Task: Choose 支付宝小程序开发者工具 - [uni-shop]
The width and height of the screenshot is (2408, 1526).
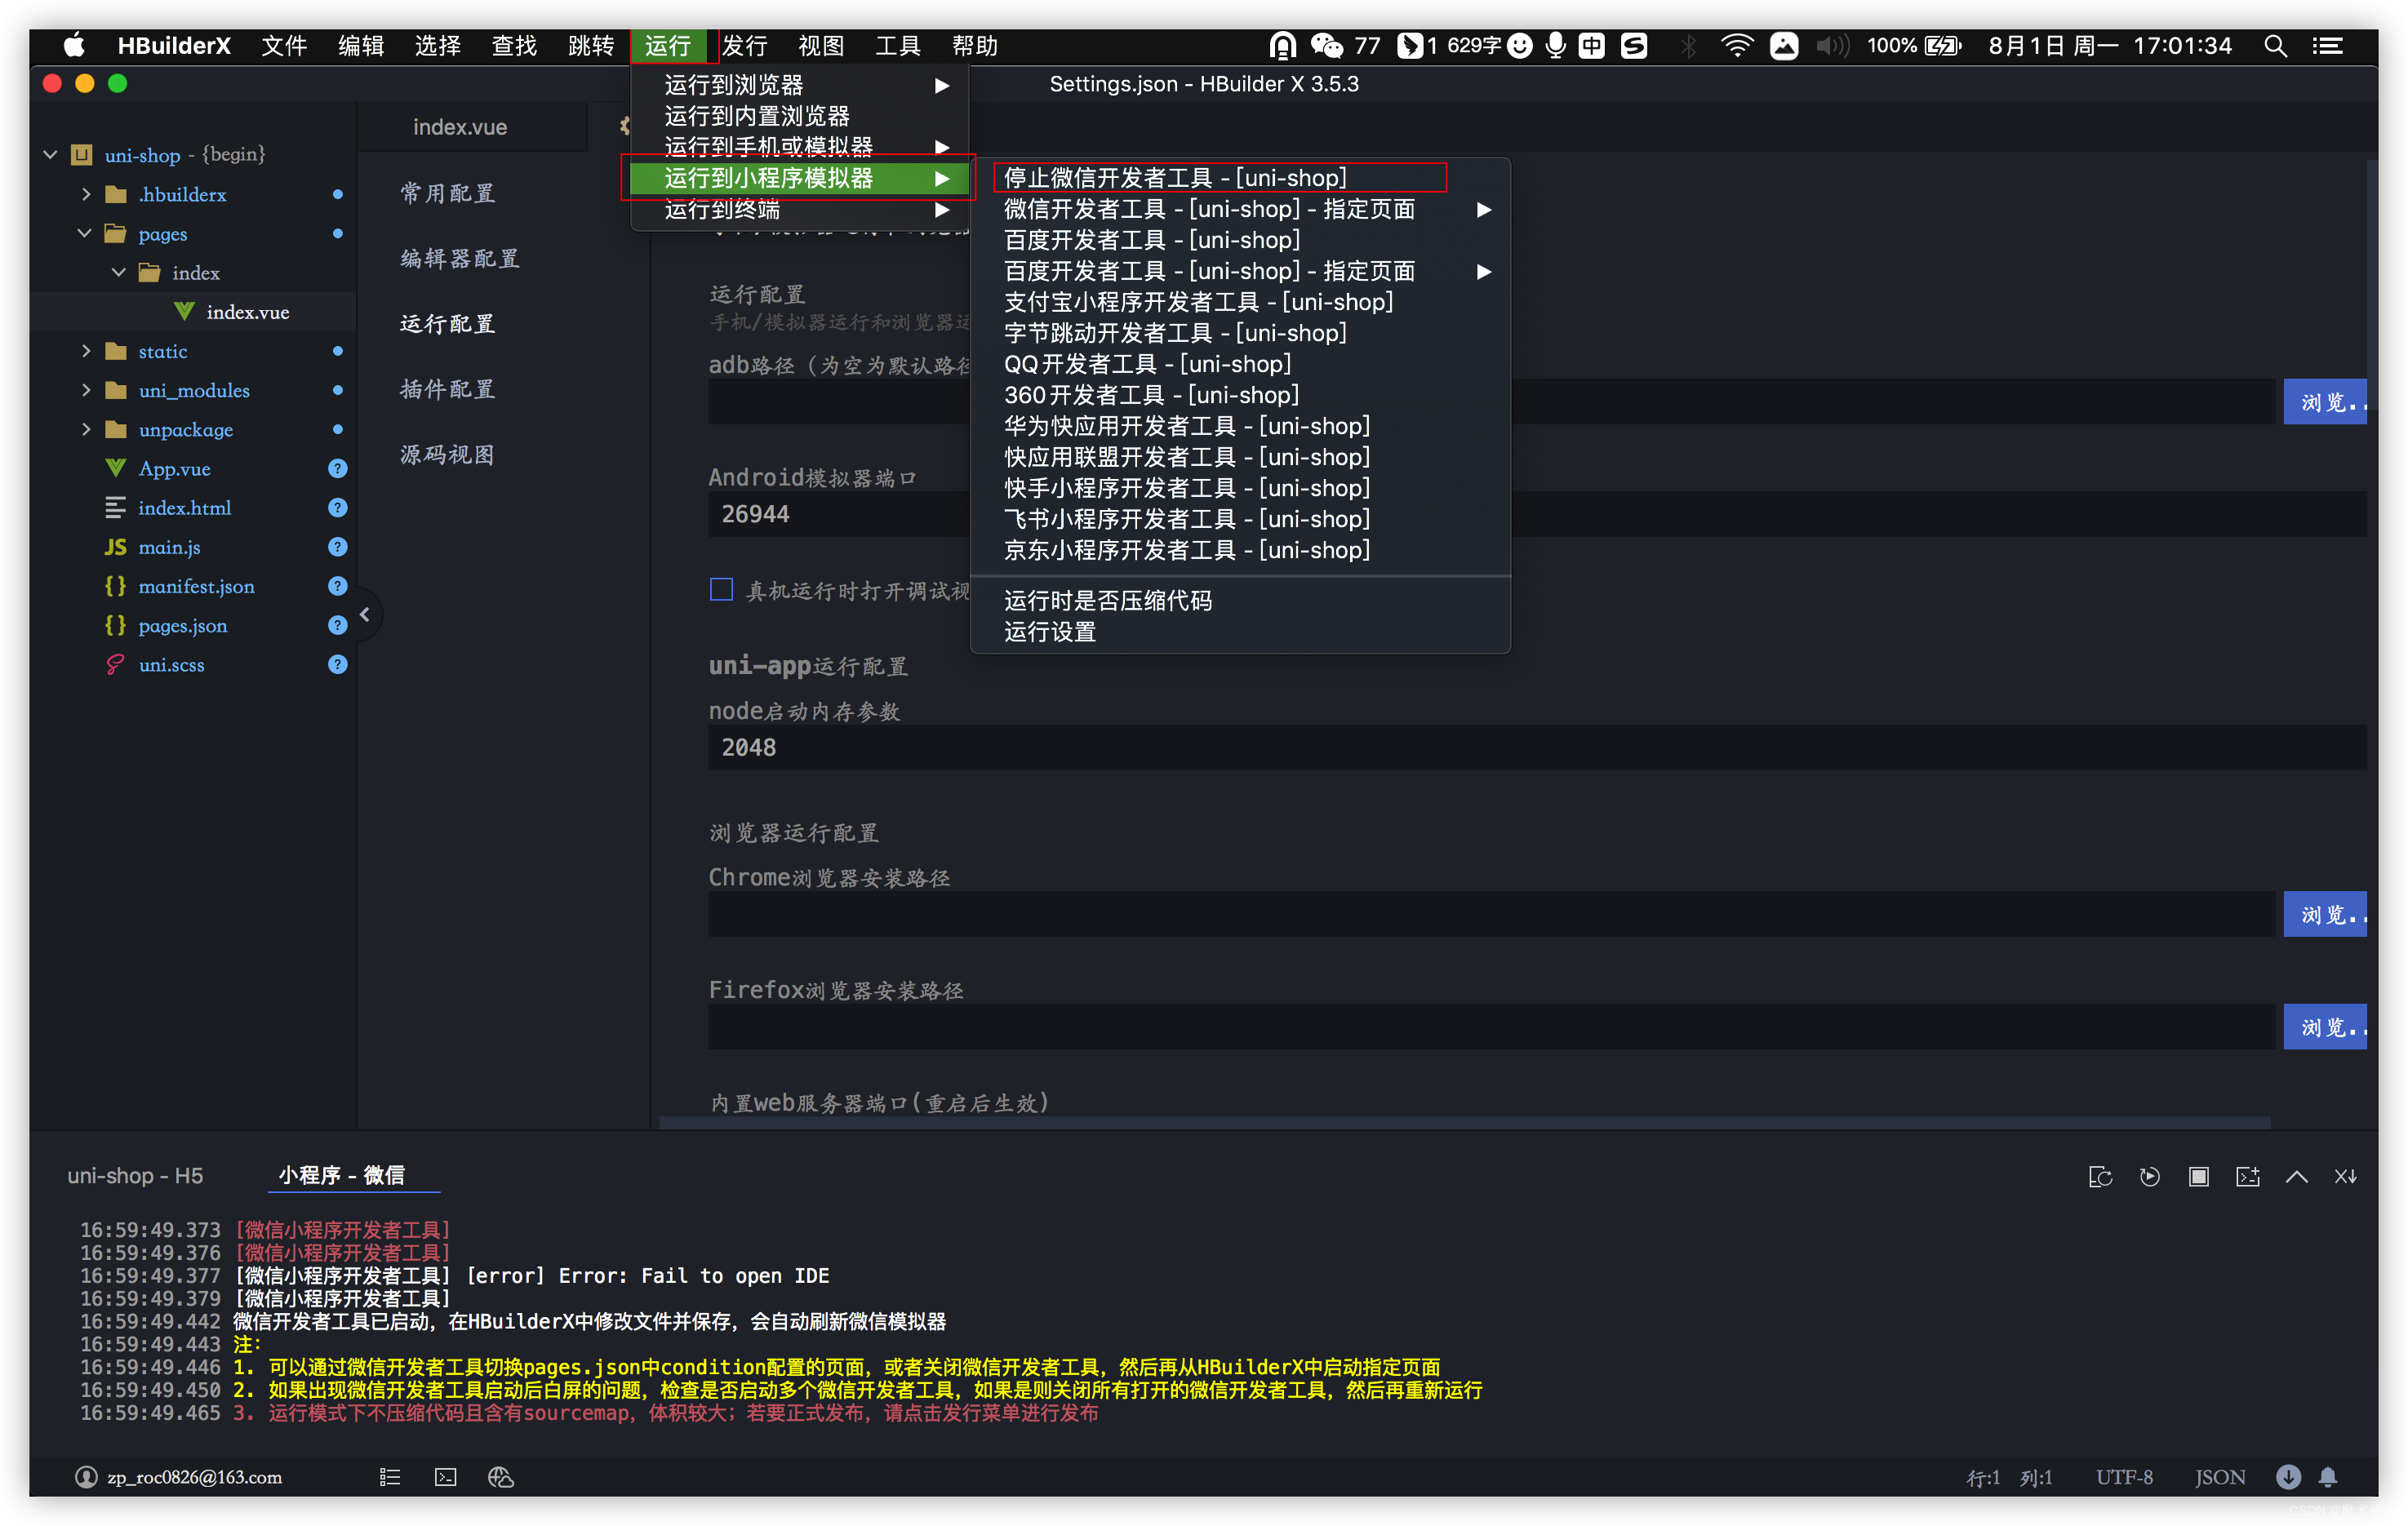Action: point(1240,302)
